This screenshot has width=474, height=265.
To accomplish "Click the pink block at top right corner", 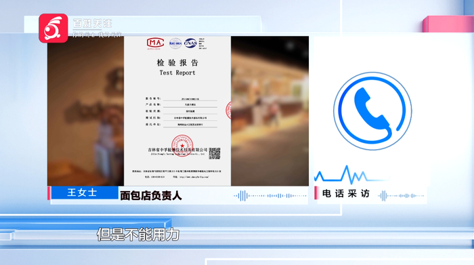I will tap(448, 24).
